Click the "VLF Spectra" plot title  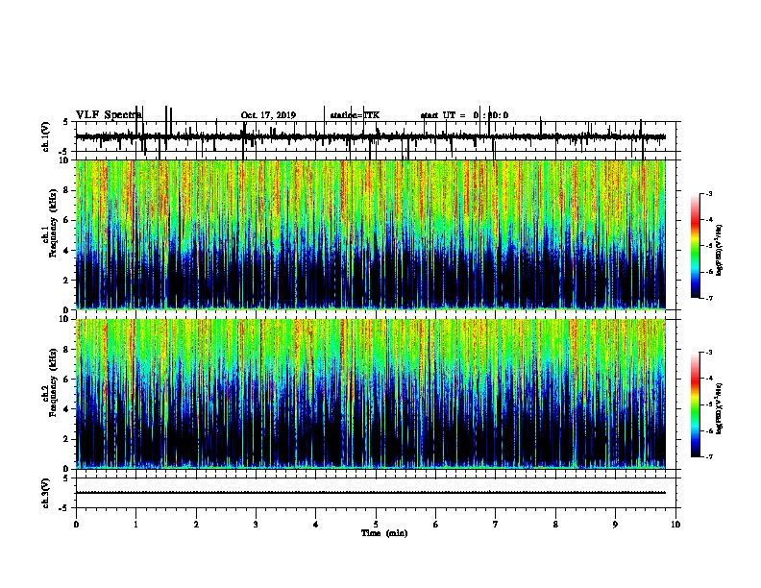coord(109,115)
